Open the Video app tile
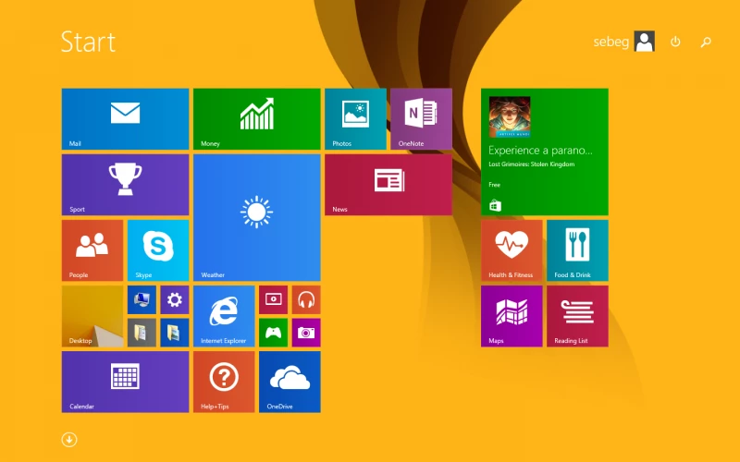 tap(273, 299)
